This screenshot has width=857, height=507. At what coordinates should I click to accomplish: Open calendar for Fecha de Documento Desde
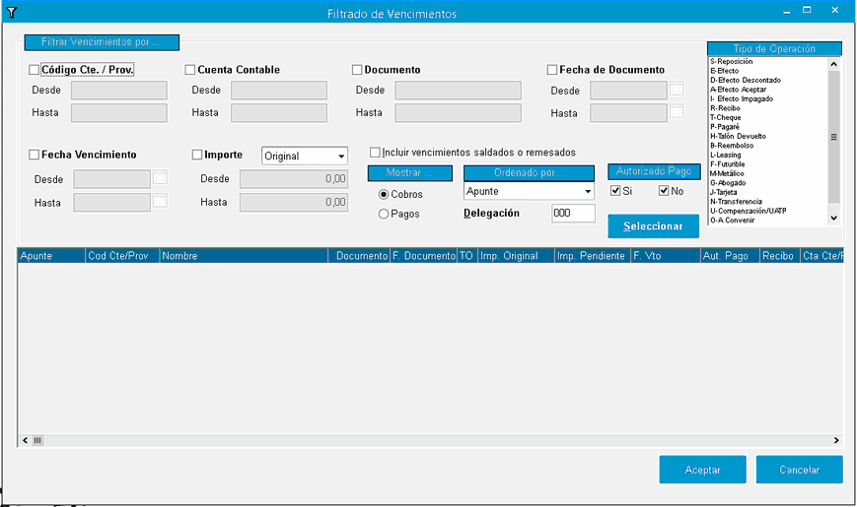point(677,90)
